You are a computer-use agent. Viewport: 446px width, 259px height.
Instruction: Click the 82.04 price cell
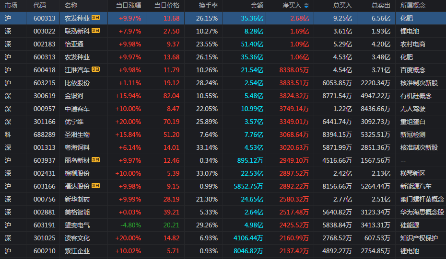[172, 96]
